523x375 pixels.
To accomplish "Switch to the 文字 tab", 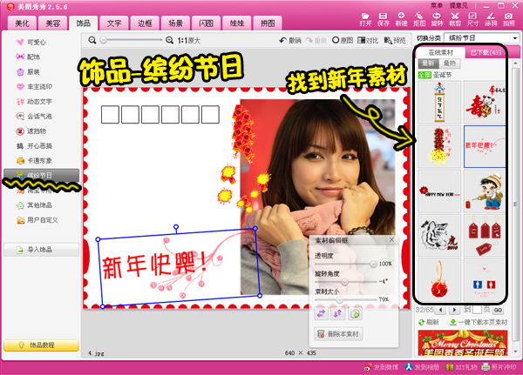I will click(114, 23).
